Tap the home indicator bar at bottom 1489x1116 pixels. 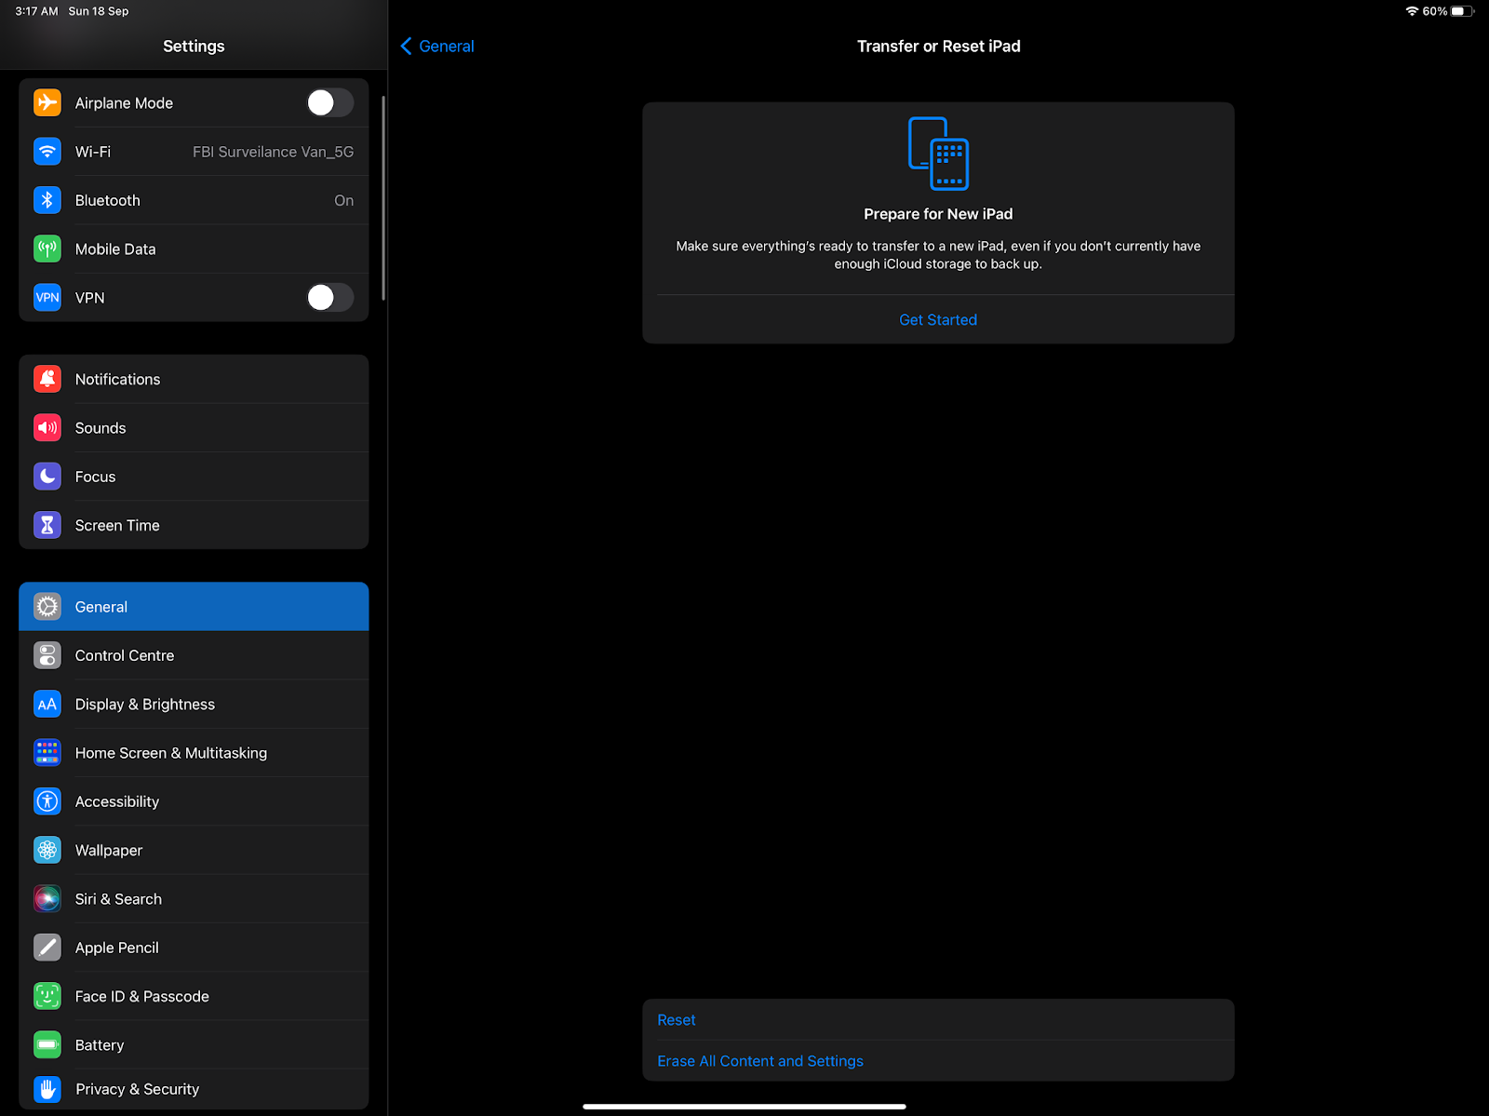click(x=744, y=1107)
